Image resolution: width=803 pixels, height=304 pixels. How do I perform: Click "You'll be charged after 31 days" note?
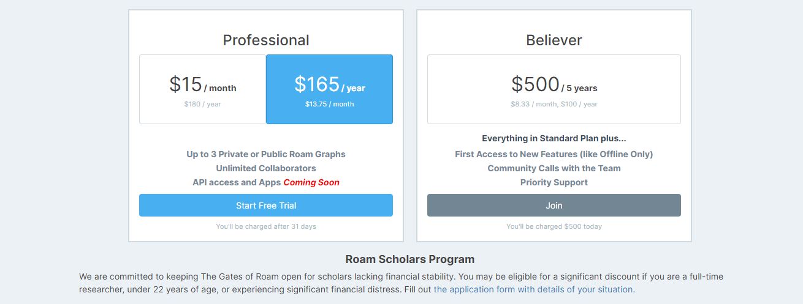(x=265, y=226)
